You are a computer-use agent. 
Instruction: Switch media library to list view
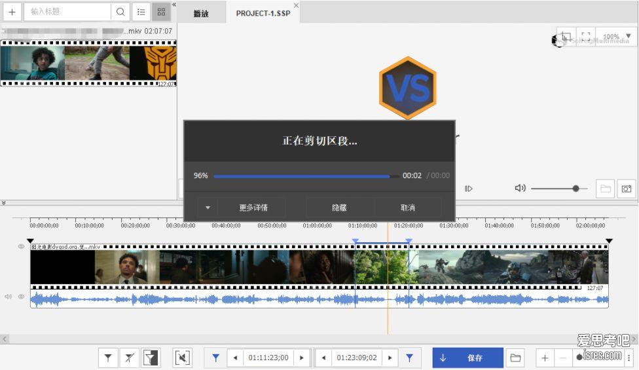(x=141, y=12)
